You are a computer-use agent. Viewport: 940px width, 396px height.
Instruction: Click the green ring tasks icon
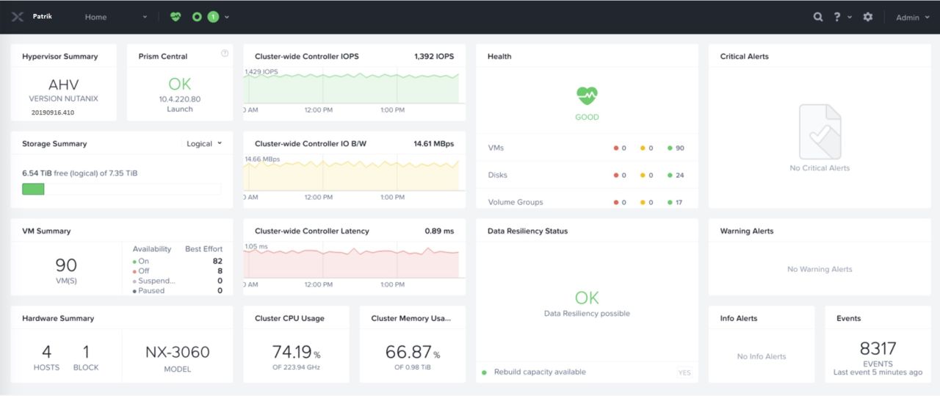(x=197, y=17)
